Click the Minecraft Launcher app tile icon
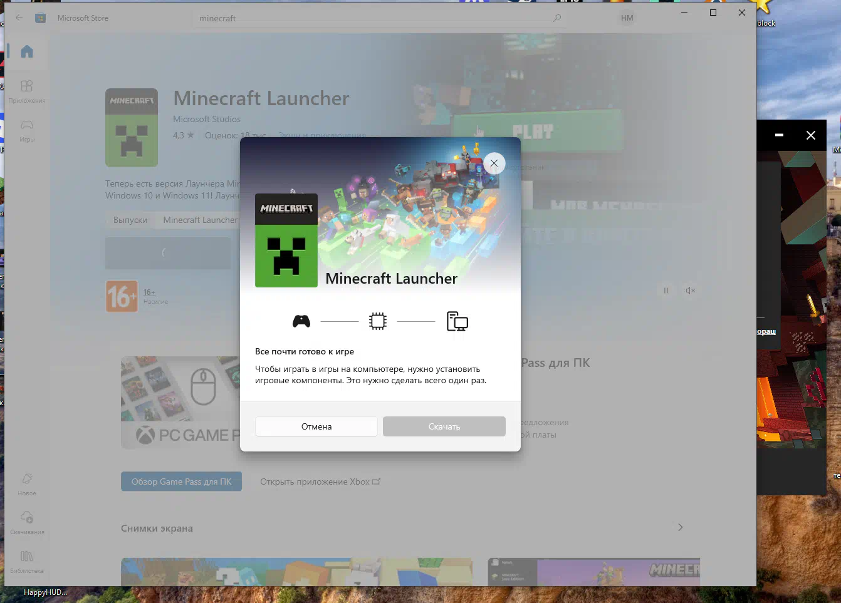Viewport: 841px width, 603px height. coord(132,128)
